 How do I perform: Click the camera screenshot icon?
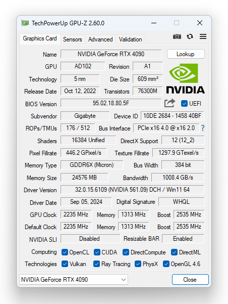177,36
